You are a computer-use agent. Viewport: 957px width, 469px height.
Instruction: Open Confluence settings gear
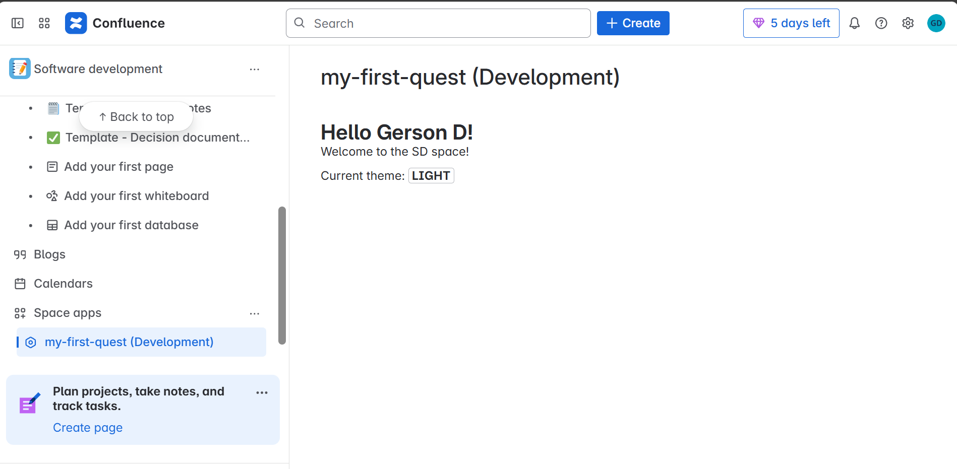(908, 23)
